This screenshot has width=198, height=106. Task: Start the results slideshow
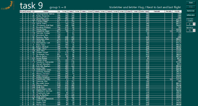(x=191, y=3)
